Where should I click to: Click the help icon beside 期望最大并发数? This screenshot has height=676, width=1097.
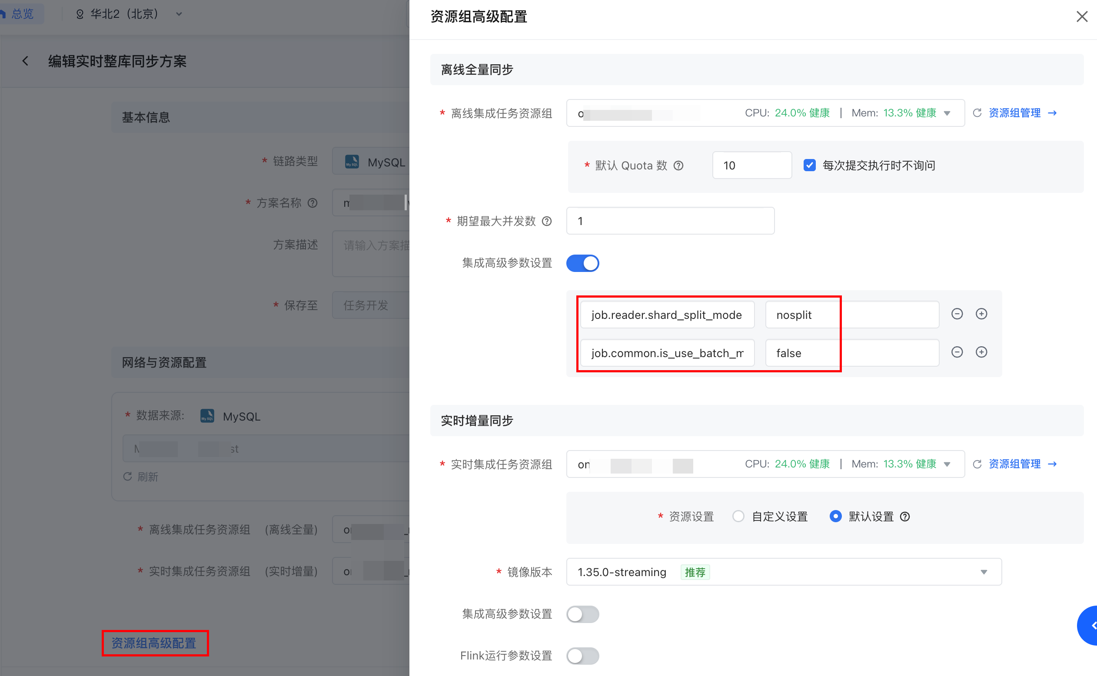coord(546,221)
